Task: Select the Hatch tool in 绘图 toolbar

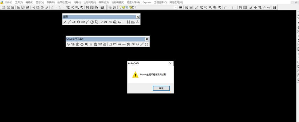Action: click(x=128, y=22)
